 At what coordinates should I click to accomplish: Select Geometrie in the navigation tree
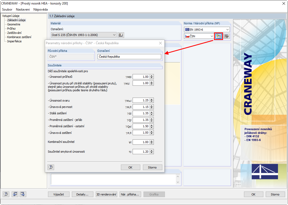14,24
